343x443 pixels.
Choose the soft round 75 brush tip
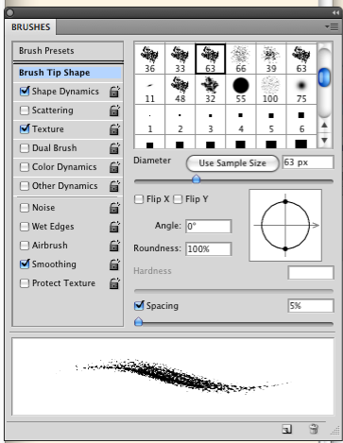(301, 90)
